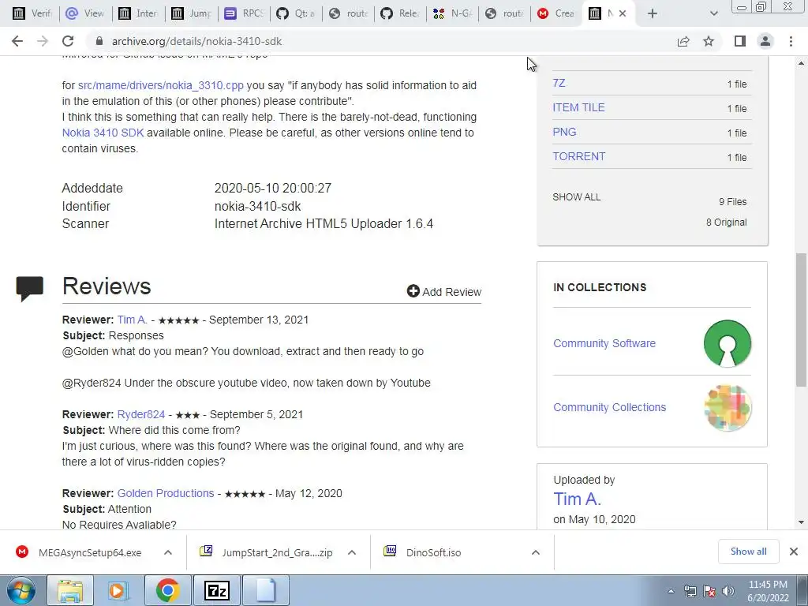Bookmark this page with star icon
The height and width of the screenshot is (606, 808).
pyautogui.click(x=709, y=41)
